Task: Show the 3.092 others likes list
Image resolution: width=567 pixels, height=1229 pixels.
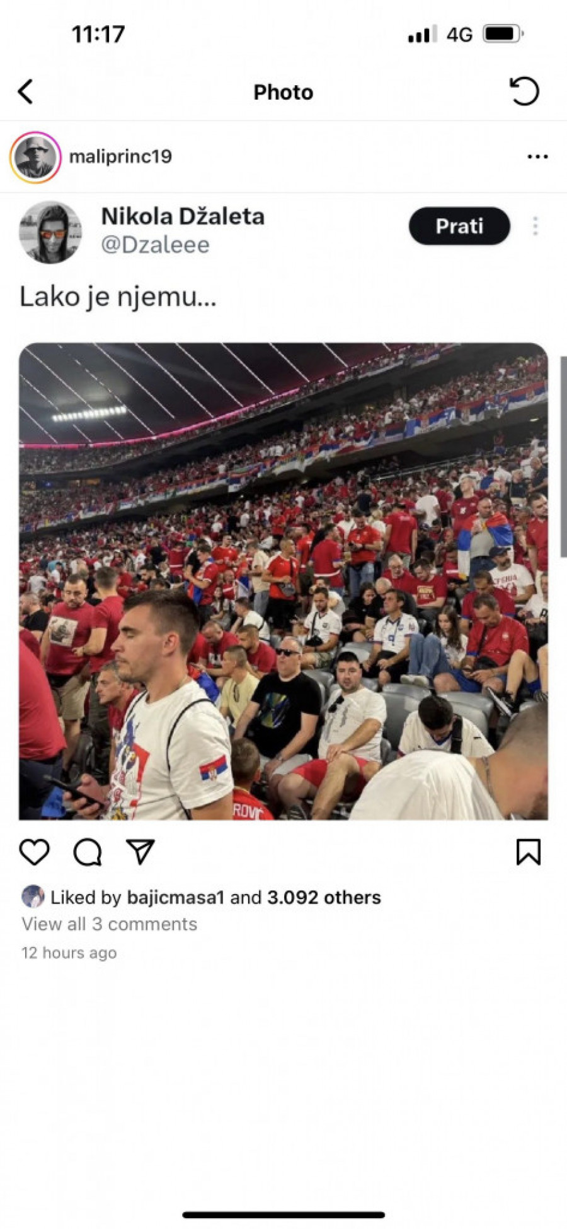Action: click(x=324, y=897)
